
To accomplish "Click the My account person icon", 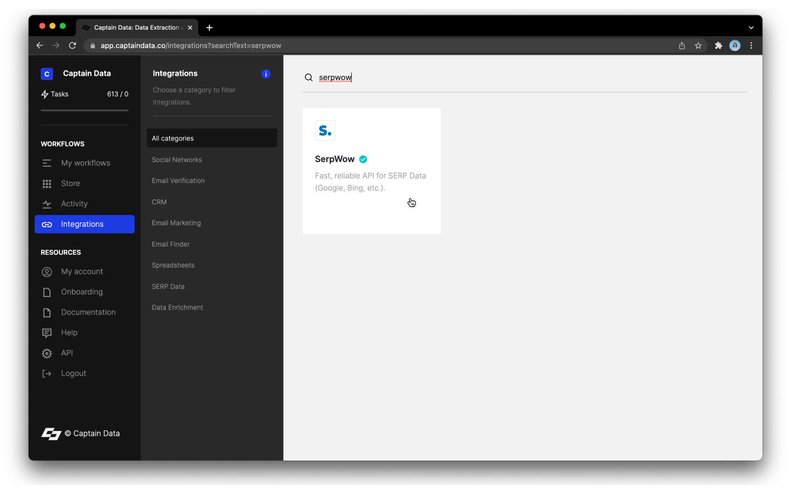I will pyautogui.click(x=47, y=272).
